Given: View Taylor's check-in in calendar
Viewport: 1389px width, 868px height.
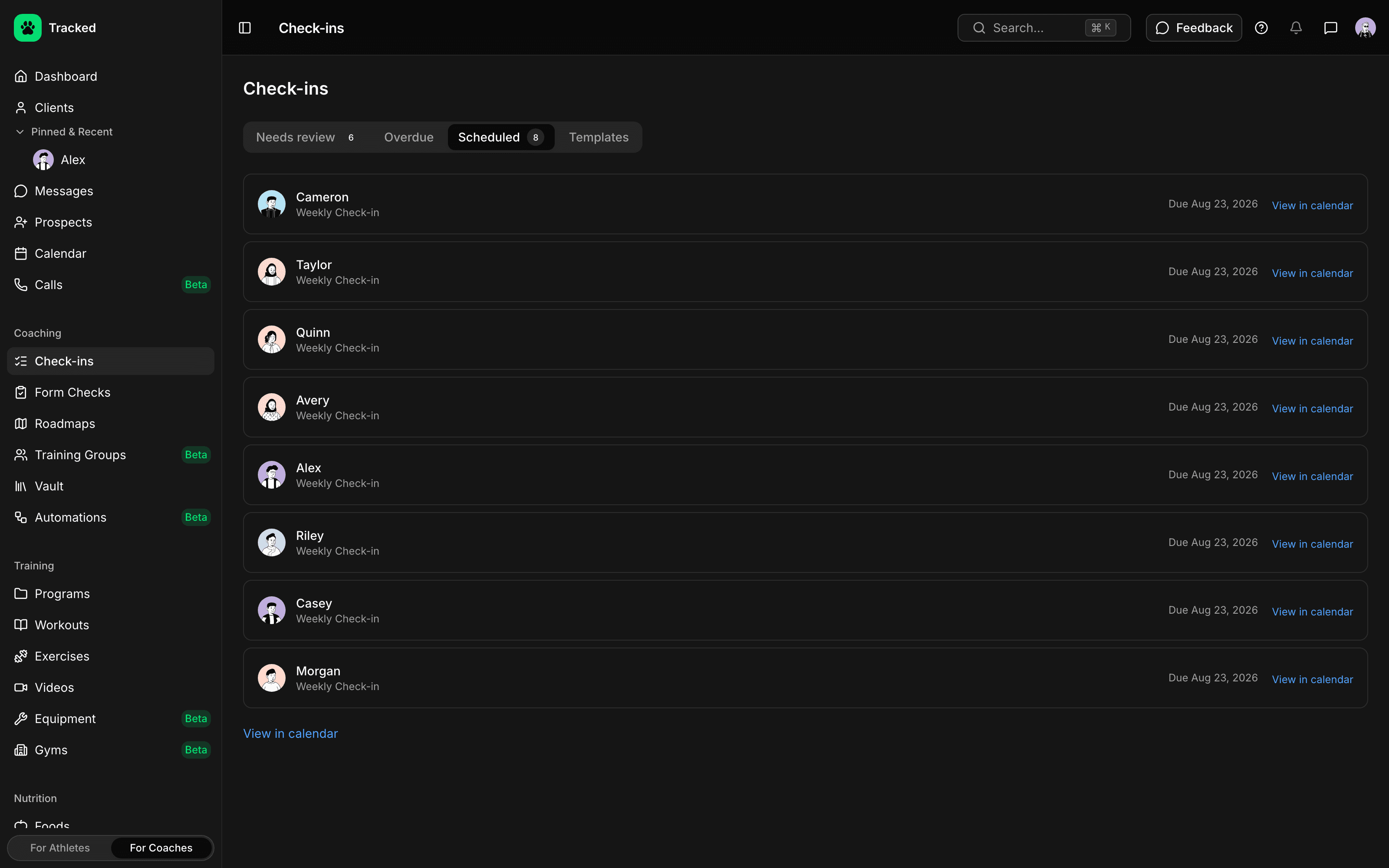Looking at the screenshot, I should 1312,273.
